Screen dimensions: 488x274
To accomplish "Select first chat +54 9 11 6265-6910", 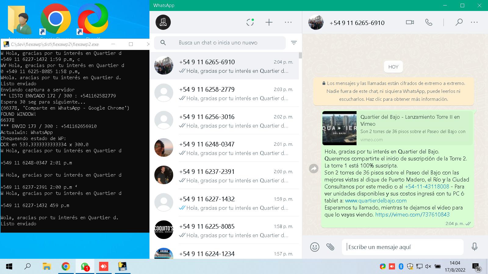I will 224,66.
